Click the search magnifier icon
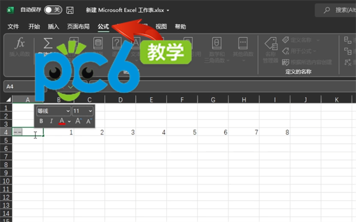Image resolution: width=356 pixels, height=222 pixels. [327, 10]
